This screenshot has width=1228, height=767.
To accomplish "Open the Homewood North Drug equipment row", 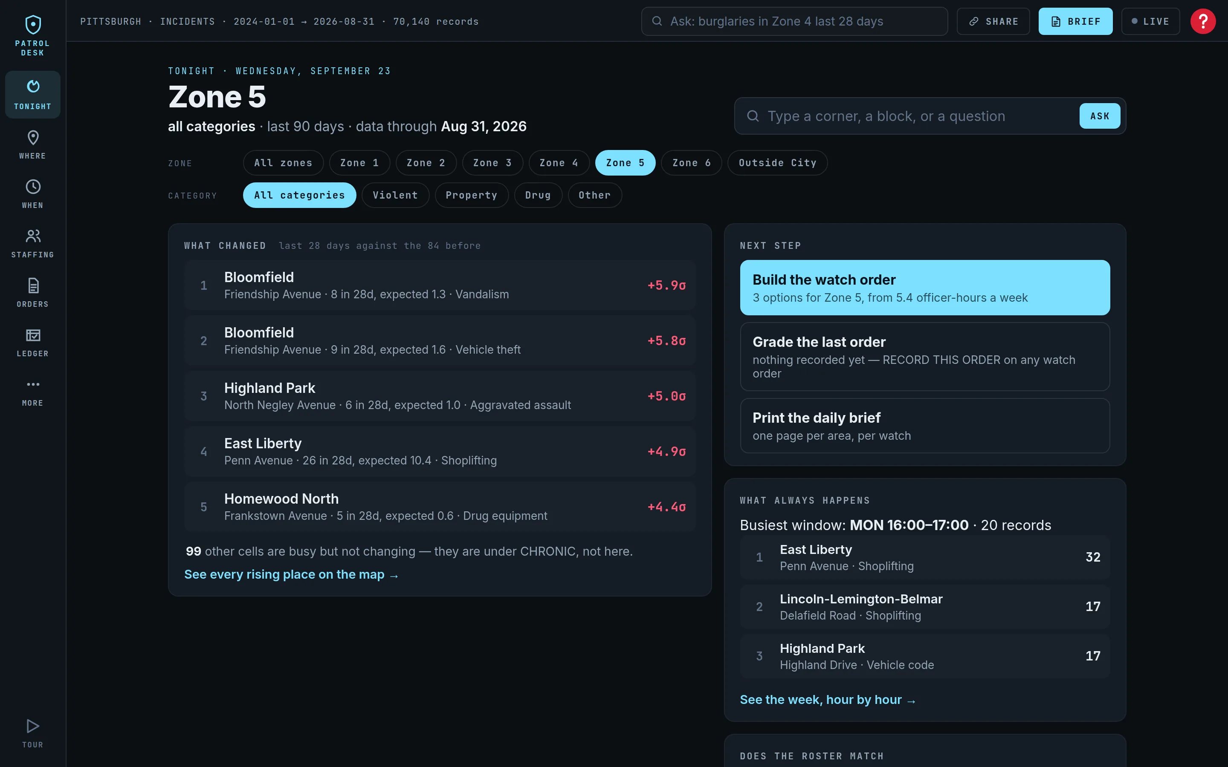I will coord(440,506).
